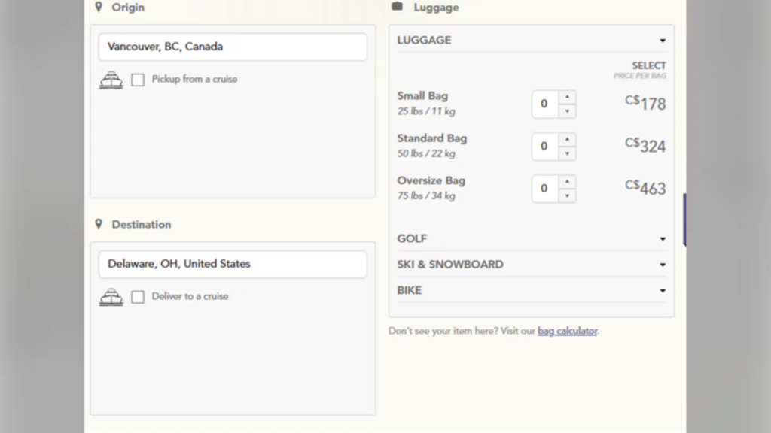This screenshot has width=771, height=433.
Task: Click the BIKE section title
Action: point(409,291)
